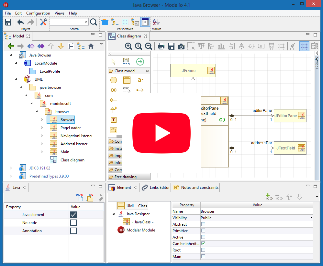Click the Save project icon
323x266 pixels.
point(8,22)
